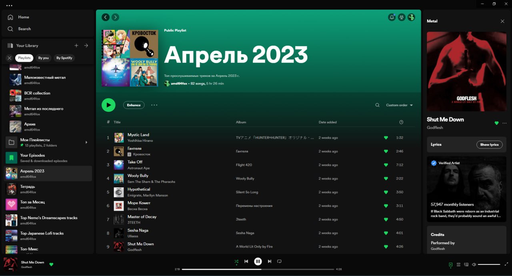Toggle shuffle playback
The image size is (512, 276).
click(x=236, y=262)
